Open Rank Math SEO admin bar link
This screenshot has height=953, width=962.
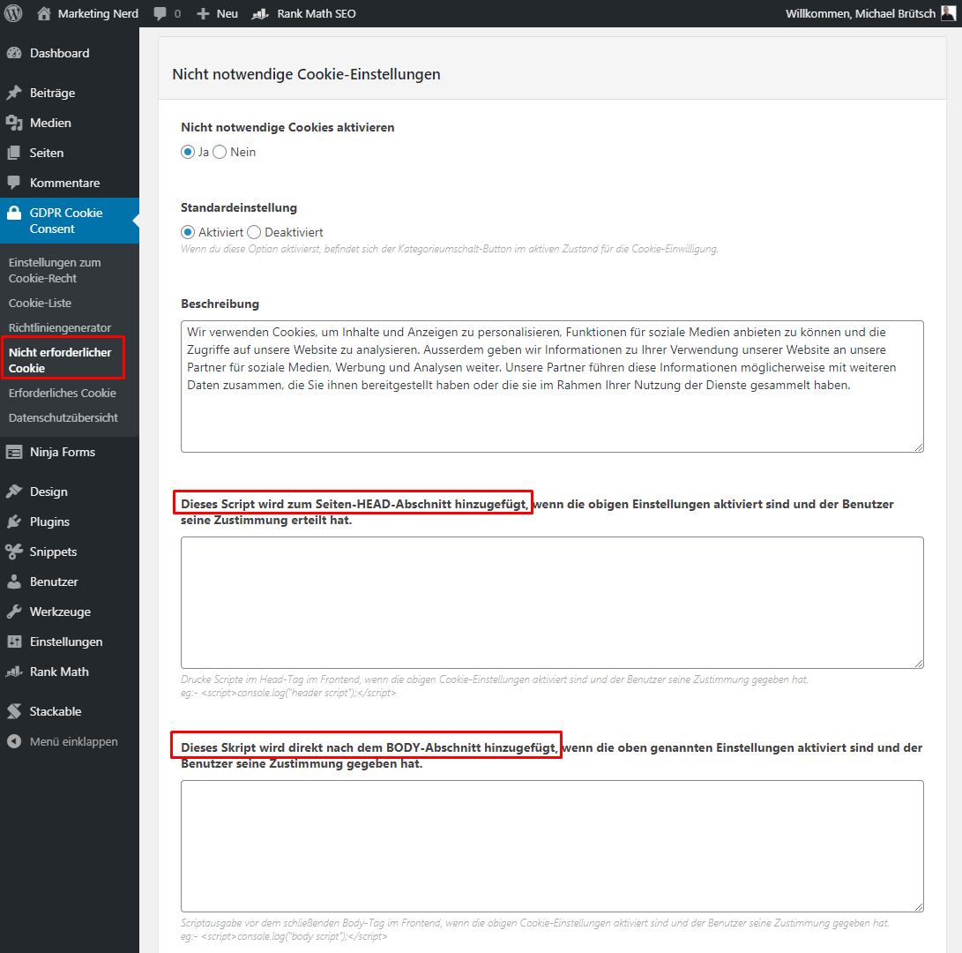(x=317, y=13)
